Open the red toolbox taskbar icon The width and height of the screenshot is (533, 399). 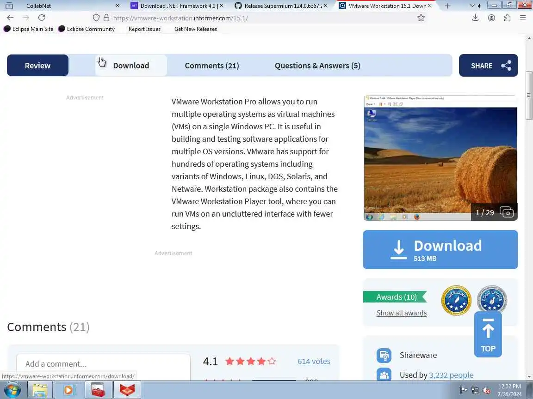(x=98, y=390)
